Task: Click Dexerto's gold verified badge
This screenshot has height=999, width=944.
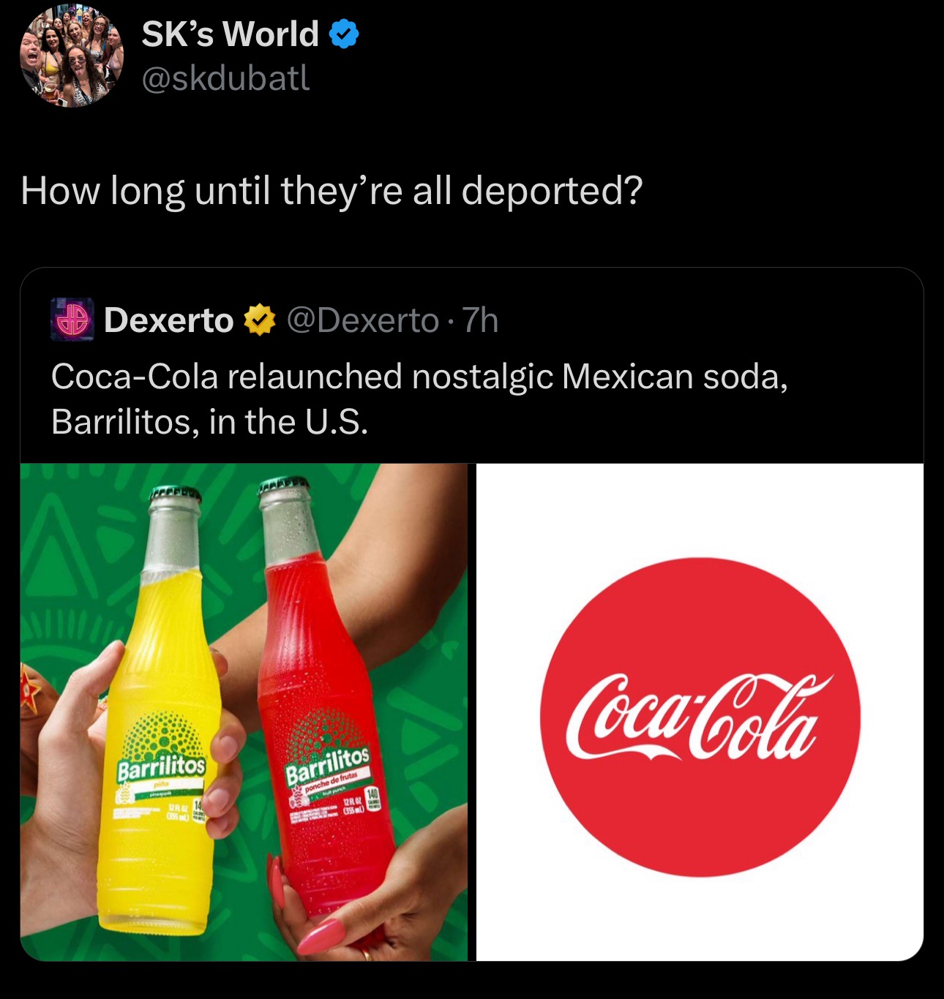Action: (260, 320)
